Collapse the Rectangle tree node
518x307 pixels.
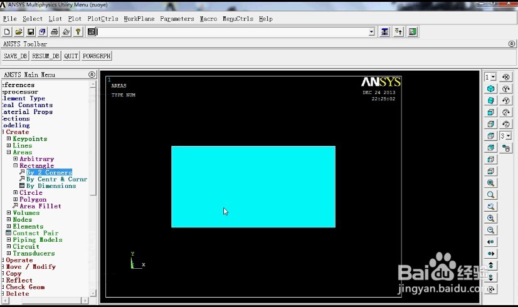(x=16, y=165)
